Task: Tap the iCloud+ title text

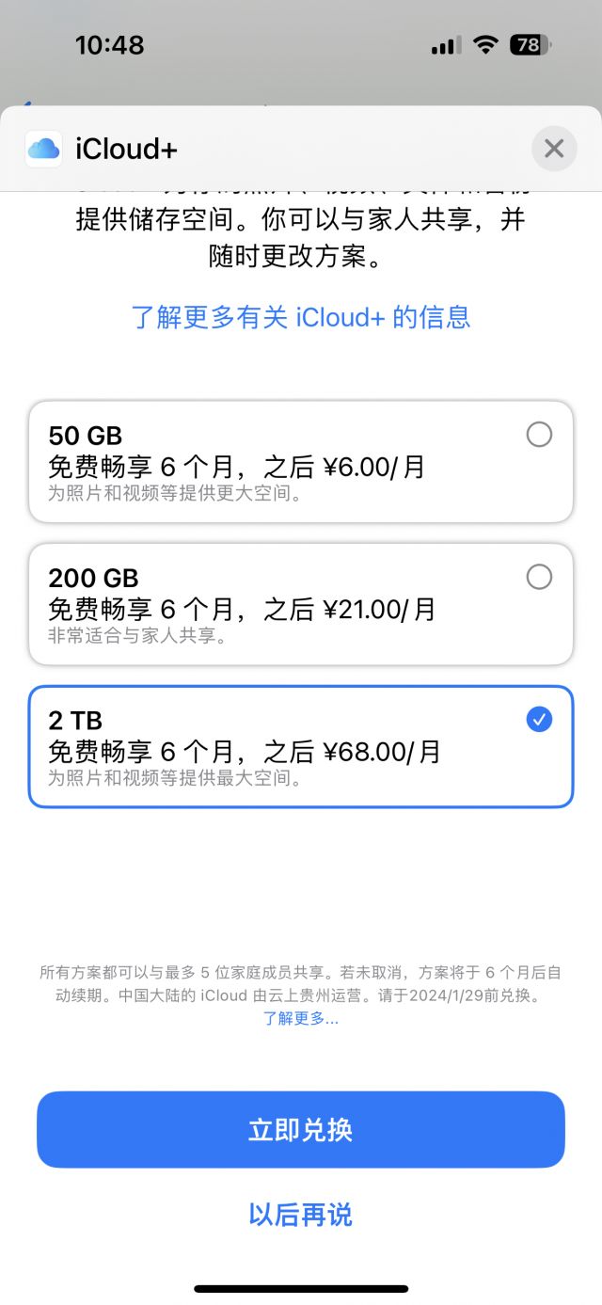Action: pos(123,149)
